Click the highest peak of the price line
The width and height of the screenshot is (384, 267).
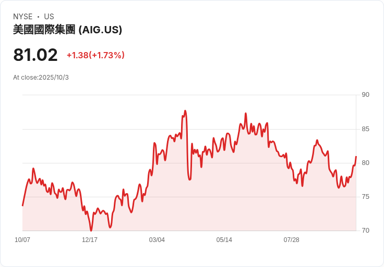tap(185, 111)
